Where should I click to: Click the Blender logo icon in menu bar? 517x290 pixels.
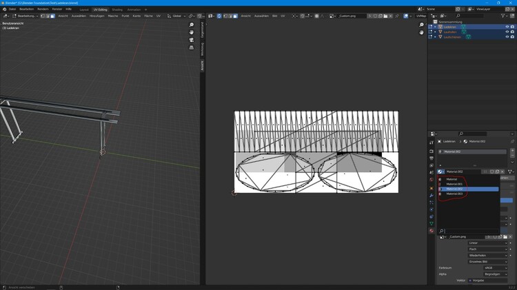3,9
